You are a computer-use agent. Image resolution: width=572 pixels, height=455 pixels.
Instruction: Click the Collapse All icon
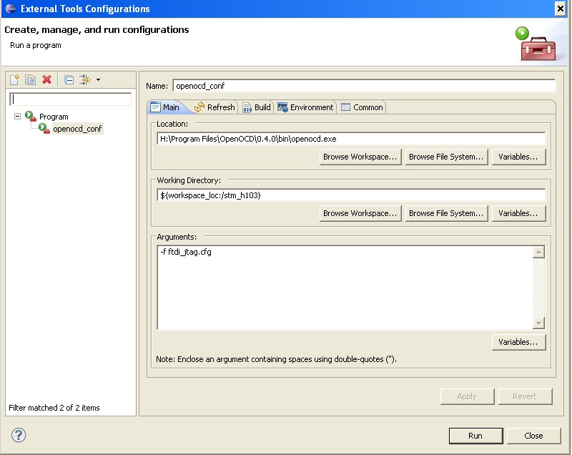[69, 79]
